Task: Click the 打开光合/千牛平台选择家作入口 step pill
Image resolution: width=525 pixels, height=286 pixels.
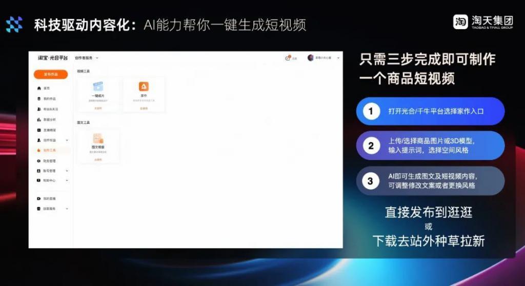Action: pos(430,111)
